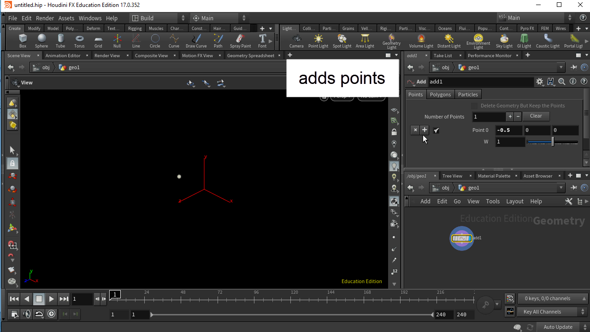
Task: Add a Camera from the shelf
Action: (296, 41)
